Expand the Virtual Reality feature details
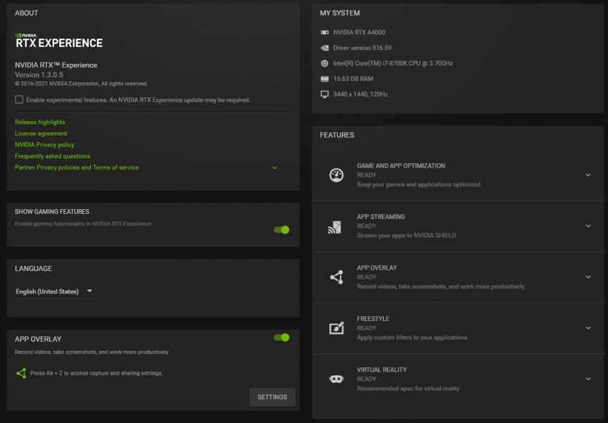Image resolution: width=608 pixels, height=423 pixels. click(588, 378)
